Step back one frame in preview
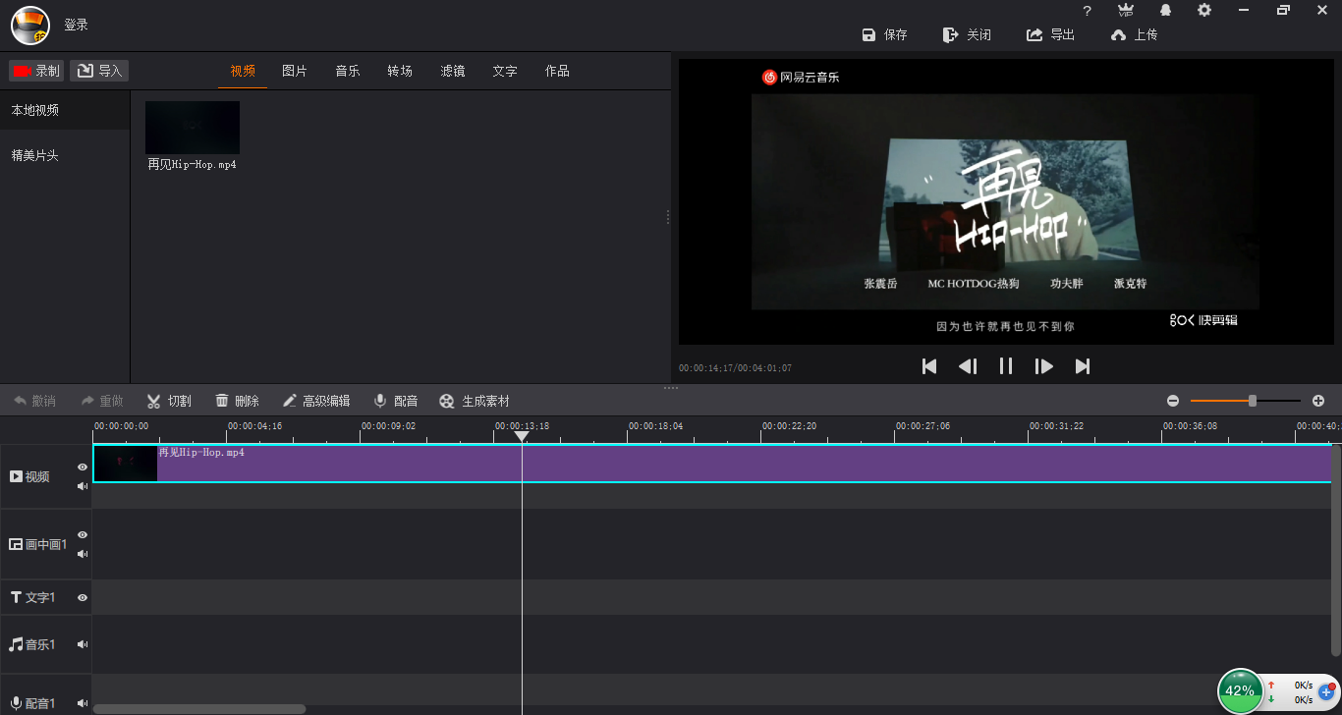This screenshot has height=715, width=1342. 968,366
